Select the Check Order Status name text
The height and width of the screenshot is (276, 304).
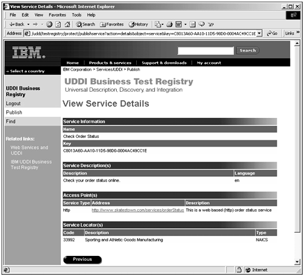point(81,136)
